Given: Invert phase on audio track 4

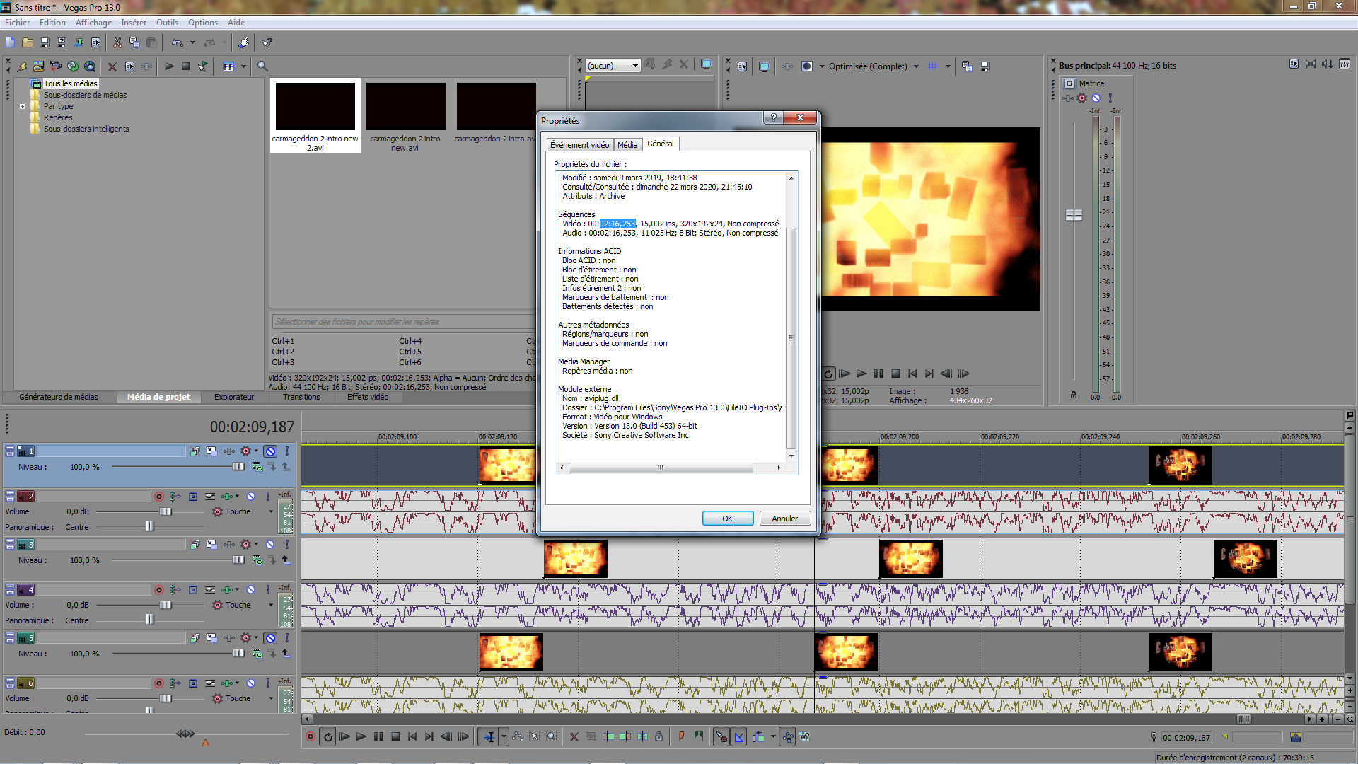Looking at the screenshot, I should click(x=210, y=590).
